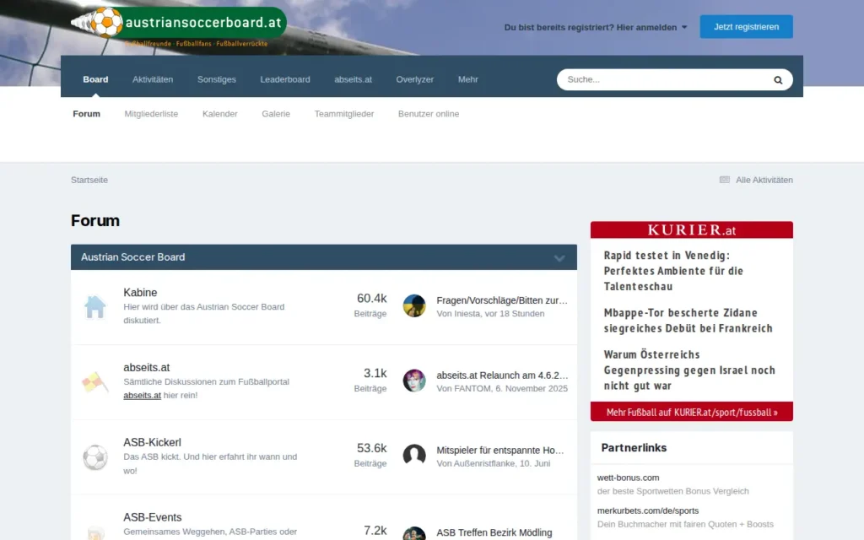
Task: Open 'Fragen/Vorschläge/Bitten zur…' latest topic
Action: click(x=502, y=300)
